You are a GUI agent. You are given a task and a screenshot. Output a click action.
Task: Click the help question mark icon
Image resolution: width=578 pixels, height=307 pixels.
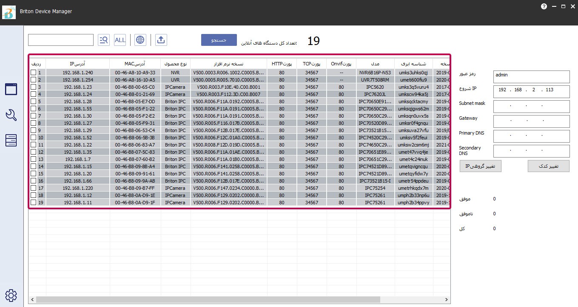(544, 7)
